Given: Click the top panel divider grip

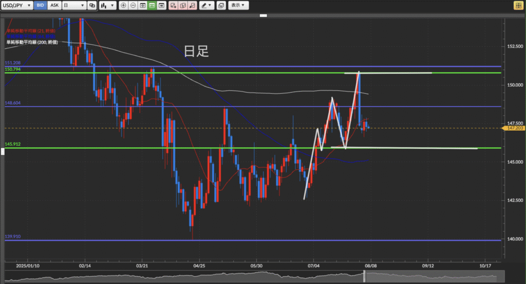Looking at the screenshot, I should pyautogui.click(x=264, y=15).
